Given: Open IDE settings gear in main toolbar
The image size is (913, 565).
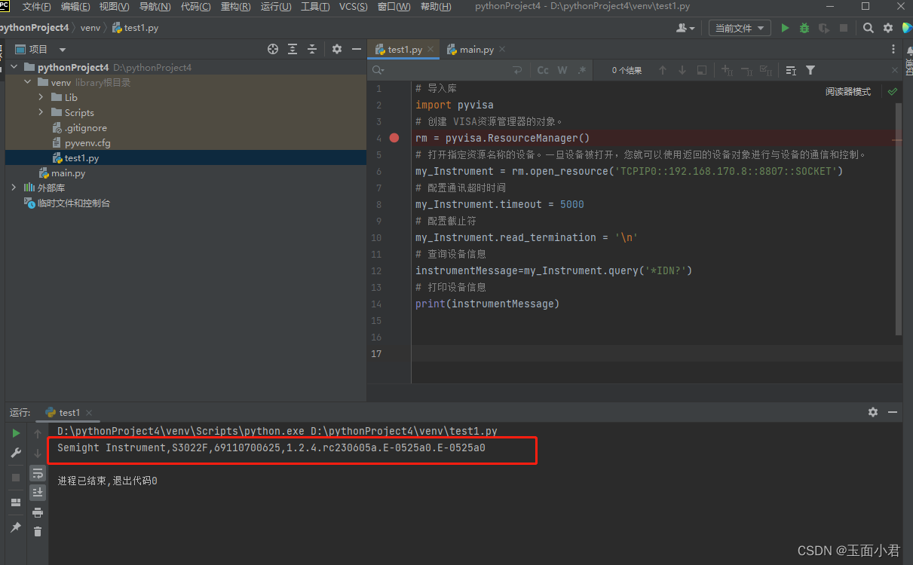Looking at the screenshot, I should coord(888,28).
